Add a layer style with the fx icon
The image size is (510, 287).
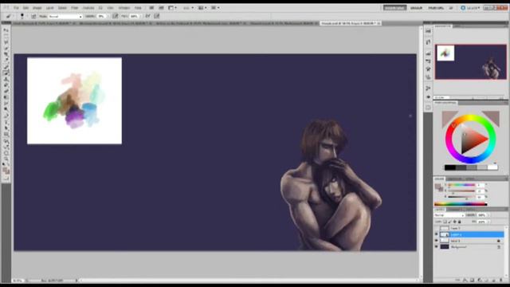(465, 280)
